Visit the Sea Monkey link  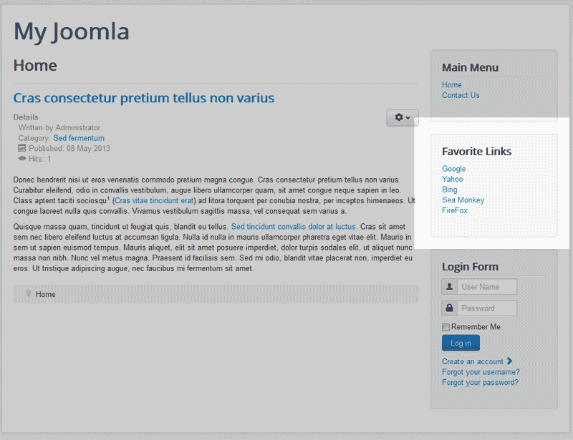click(x=463, y=200)
